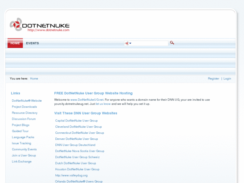Open Issue Tracking link
The image size is (244, 183).
(21, 143)
